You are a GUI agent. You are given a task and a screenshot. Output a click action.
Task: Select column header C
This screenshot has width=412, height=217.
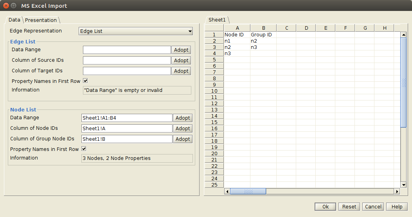(286, 28)
